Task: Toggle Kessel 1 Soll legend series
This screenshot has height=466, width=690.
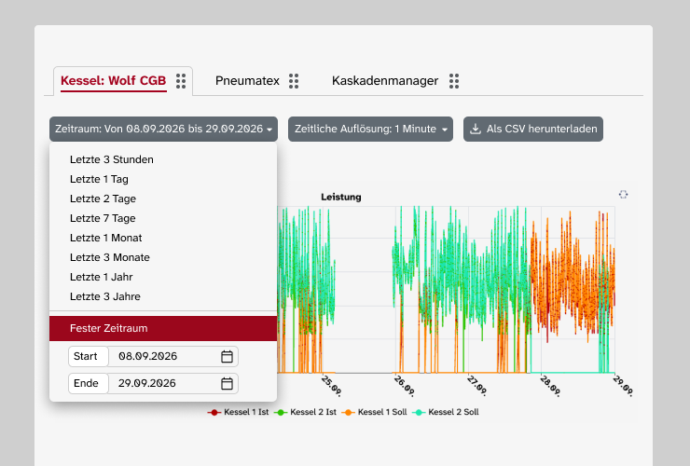Action: (374, 412)
